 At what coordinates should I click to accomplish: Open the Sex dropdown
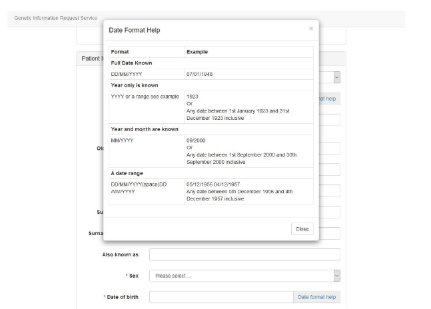(244, 276)
